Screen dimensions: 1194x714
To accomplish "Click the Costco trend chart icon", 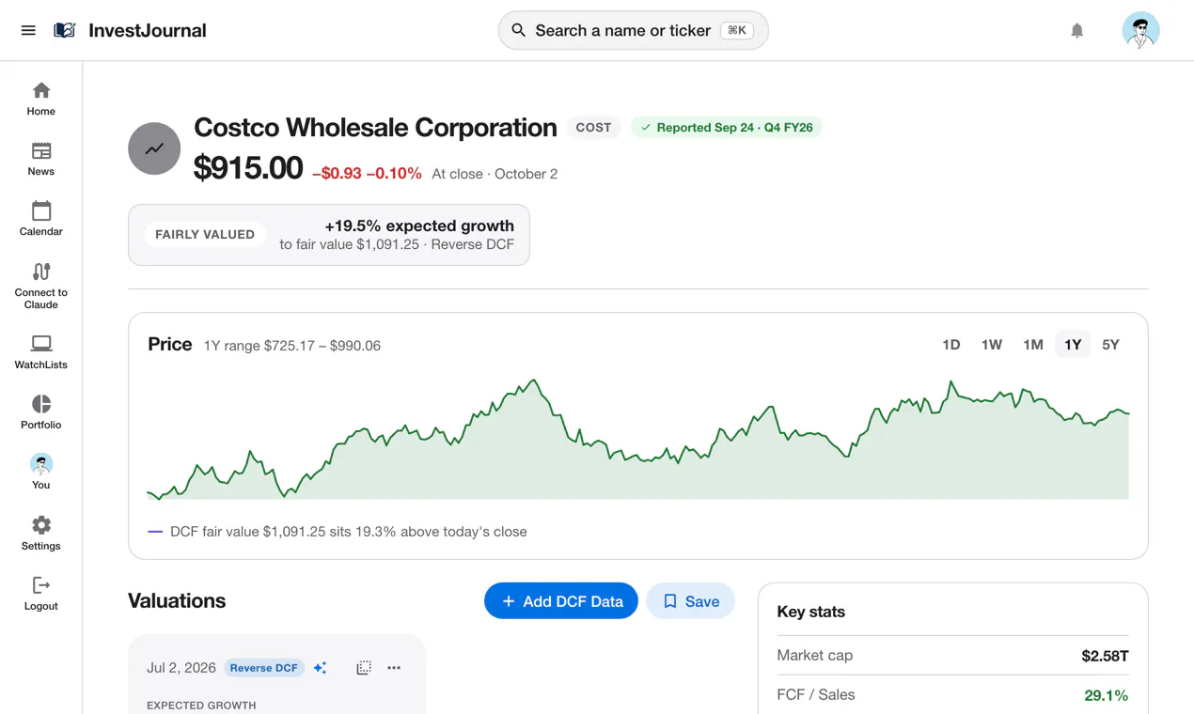I will (154, 148).
